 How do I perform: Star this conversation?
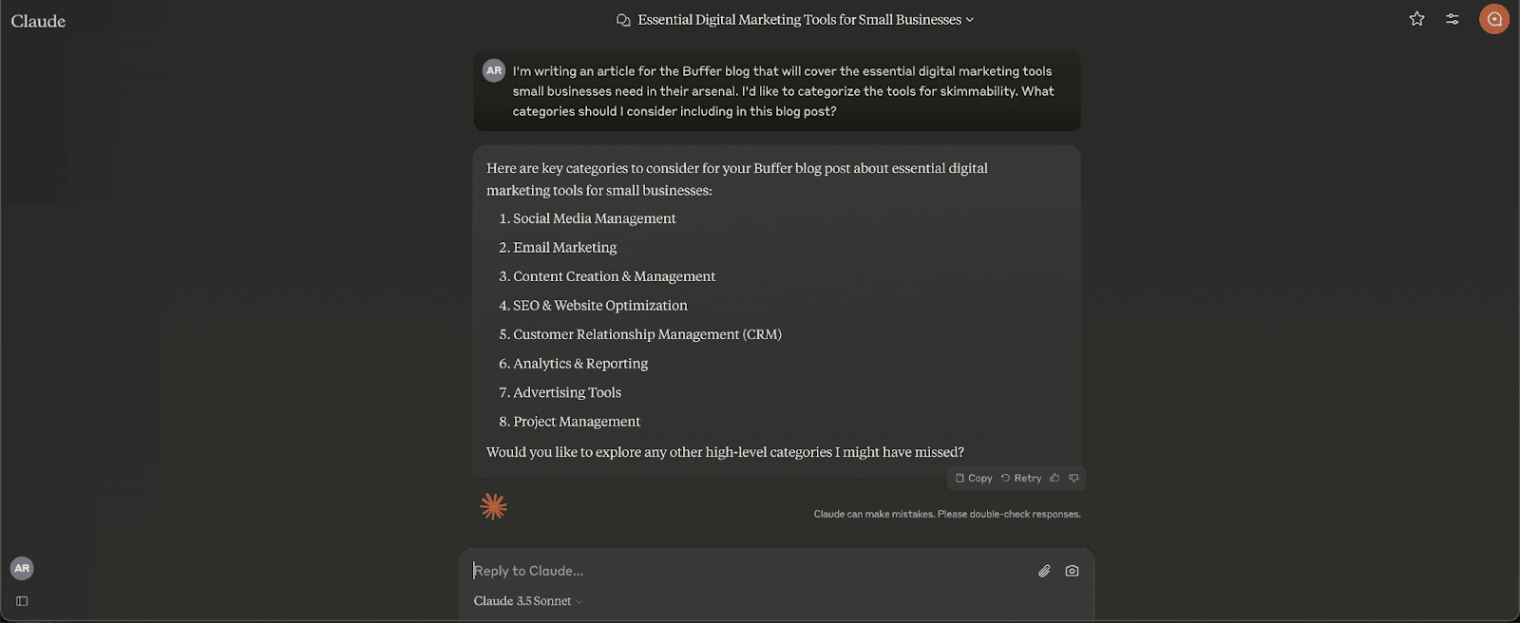point(1416,19)
